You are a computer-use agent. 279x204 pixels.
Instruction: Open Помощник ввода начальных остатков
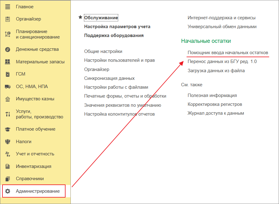[228, 52]
